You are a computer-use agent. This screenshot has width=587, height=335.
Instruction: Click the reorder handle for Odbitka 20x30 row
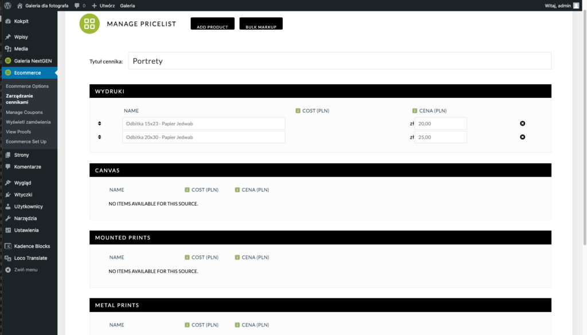click(100, 137)
